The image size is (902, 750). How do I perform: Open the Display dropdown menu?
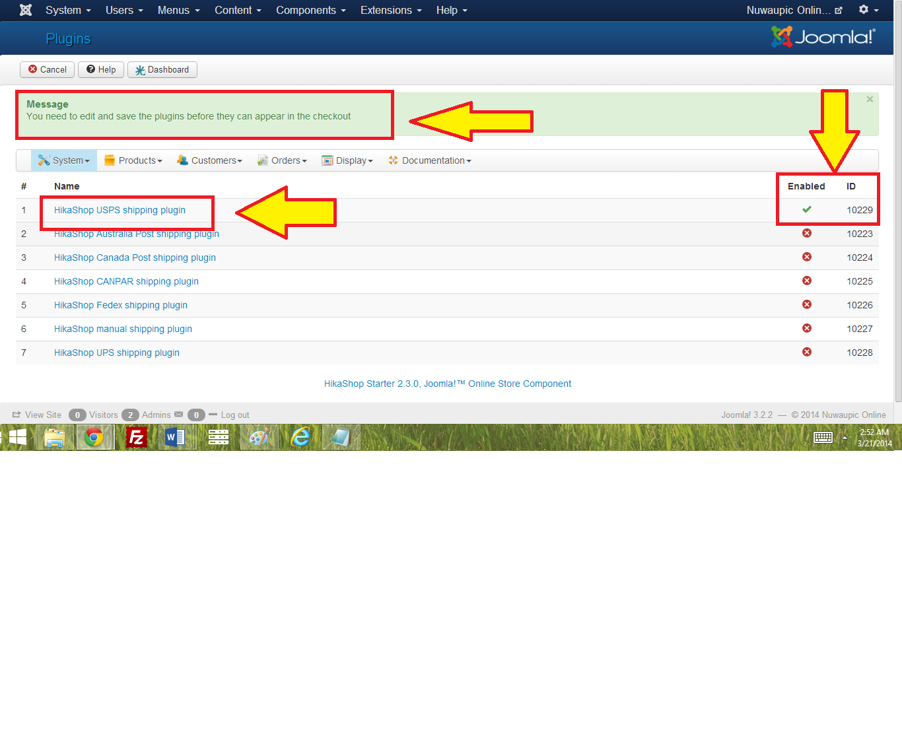tap(347, 160)
